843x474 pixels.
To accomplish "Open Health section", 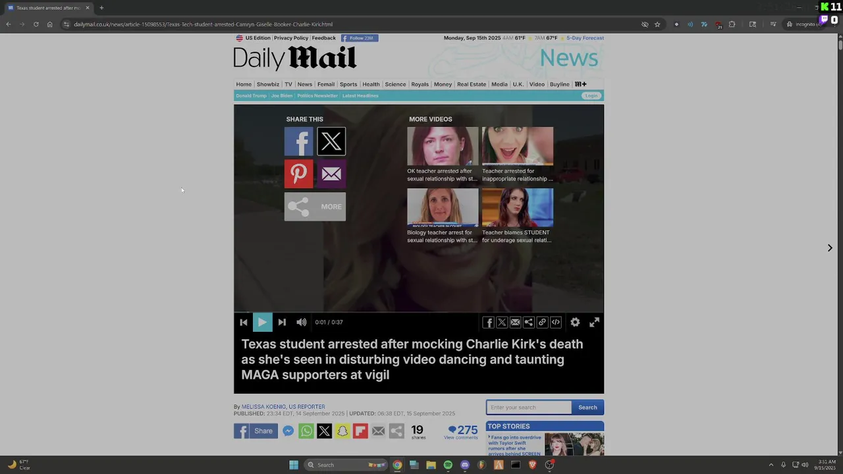I will pyautogui.click(x=371, y=84).
